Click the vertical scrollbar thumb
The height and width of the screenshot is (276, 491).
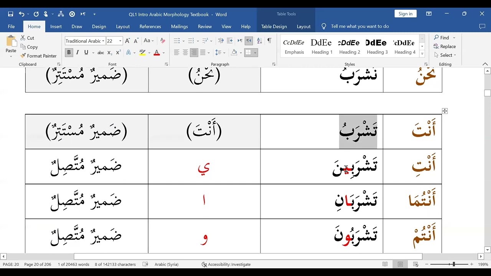pyautogui.click(x=488, y=93)
